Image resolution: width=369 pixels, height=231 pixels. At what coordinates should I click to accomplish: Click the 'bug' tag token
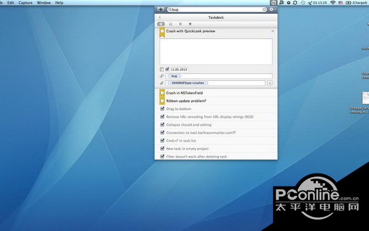tap(174, 76)
